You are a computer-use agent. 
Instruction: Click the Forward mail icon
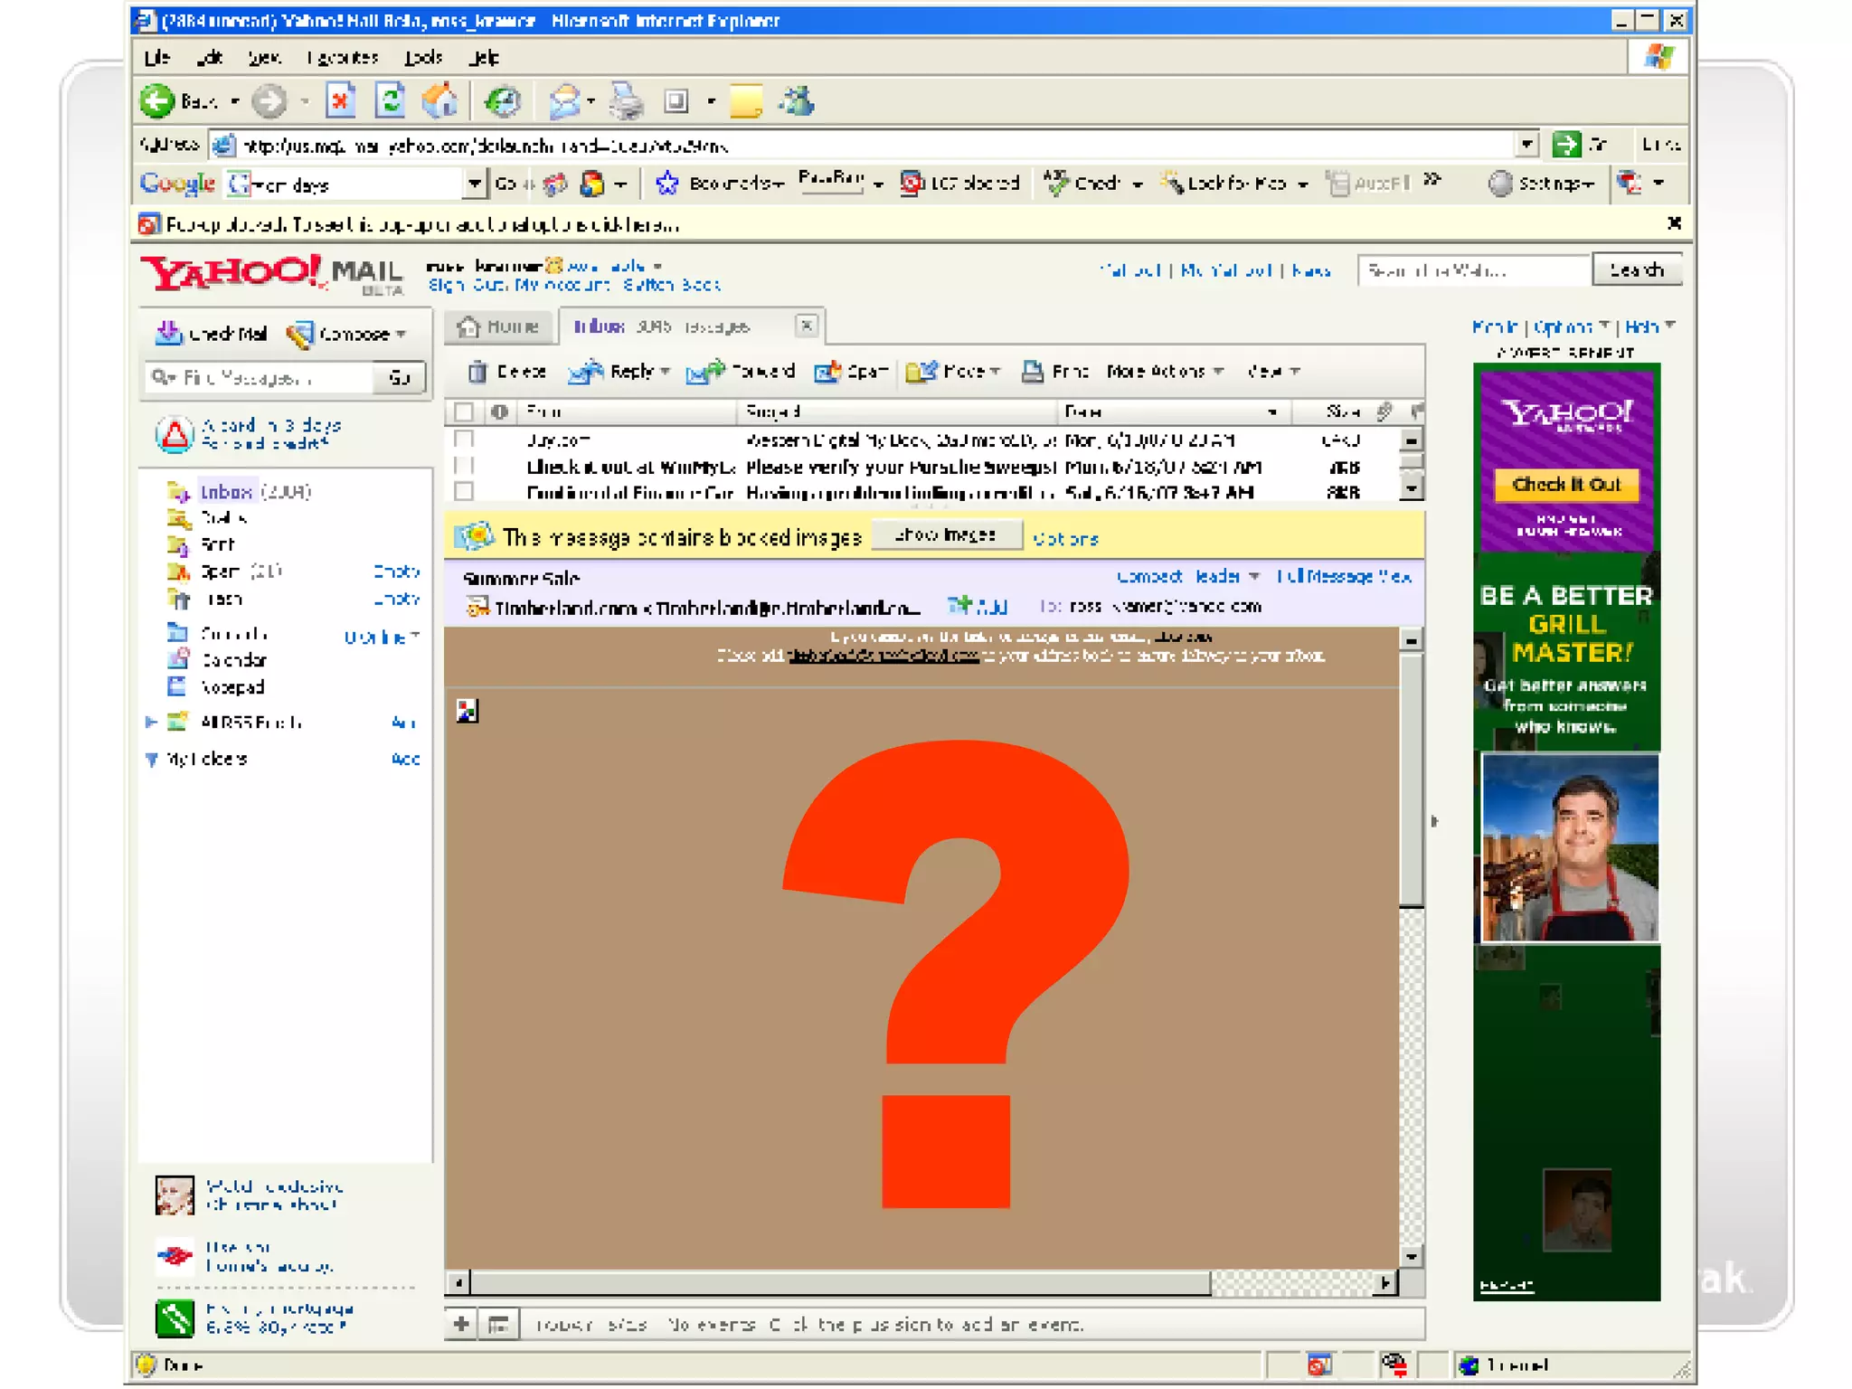[706, 372]
